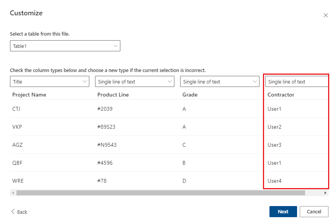Expand the Product Line column type dropdown
335x221 pixels.
coord(135,82)
